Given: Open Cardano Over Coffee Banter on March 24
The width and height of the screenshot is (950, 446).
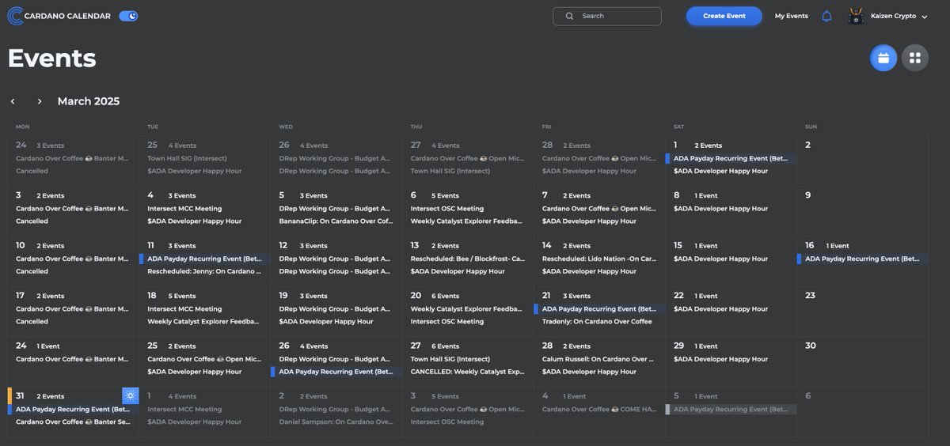Looking at the screenshot, I should click(x=72, y=359).
